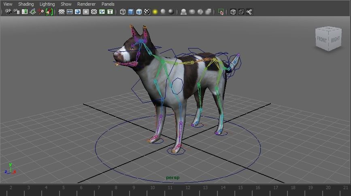351x196 pixels.
Task: Toggle the Resolution Gate blue sphere icon
Action: pos(78,12)
